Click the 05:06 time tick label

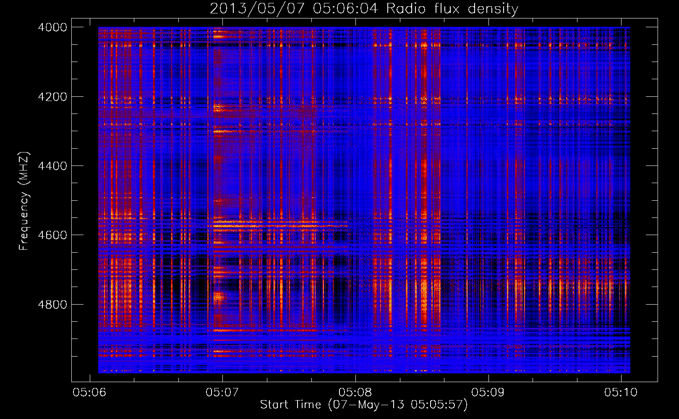coord(89,392)
